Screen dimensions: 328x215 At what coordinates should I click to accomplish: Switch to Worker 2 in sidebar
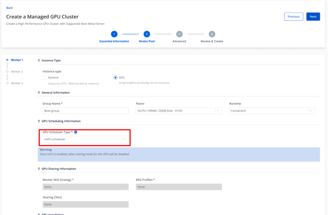click(x=17, y=72)
